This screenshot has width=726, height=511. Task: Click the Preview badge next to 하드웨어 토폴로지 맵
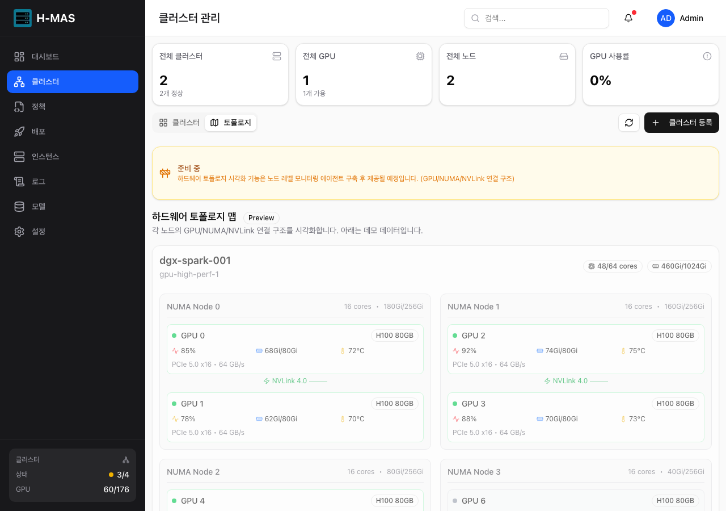click(261, 217)
